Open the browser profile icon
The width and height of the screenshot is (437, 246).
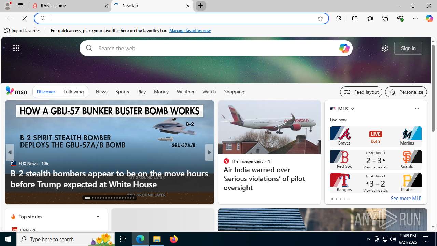[7, 6]
